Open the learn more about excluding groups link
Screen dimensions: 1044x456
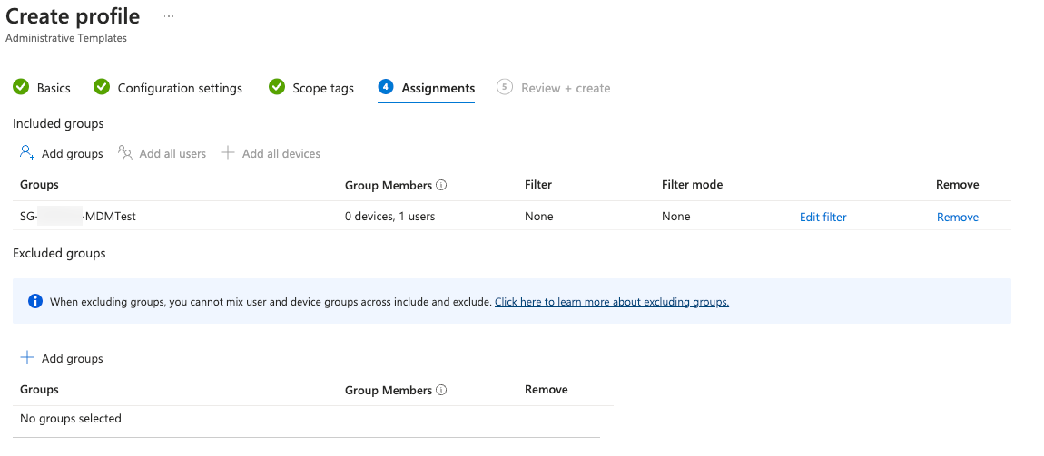pos(611,302)
